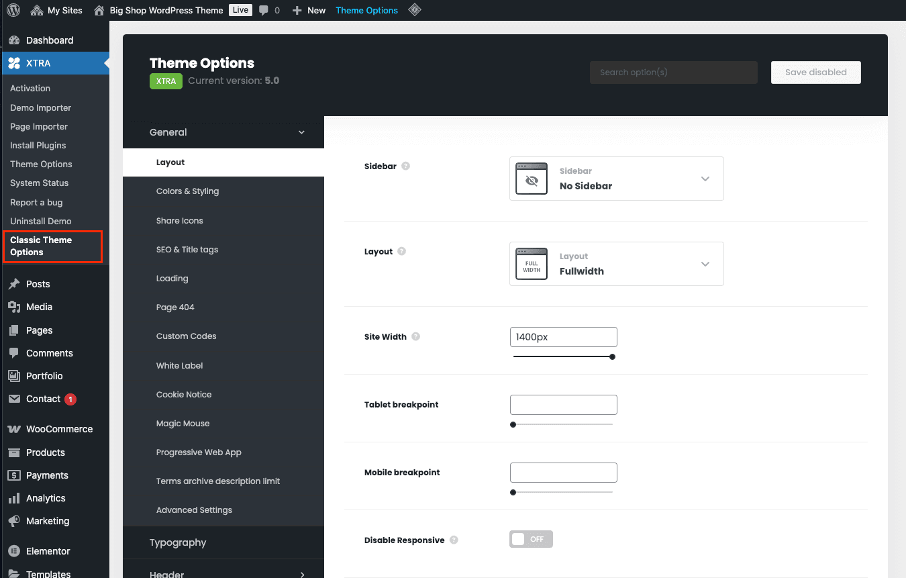The height and width of the screenshot is (578, 906).
Task: Select the Colors & Styling tab
Action: 187,191
